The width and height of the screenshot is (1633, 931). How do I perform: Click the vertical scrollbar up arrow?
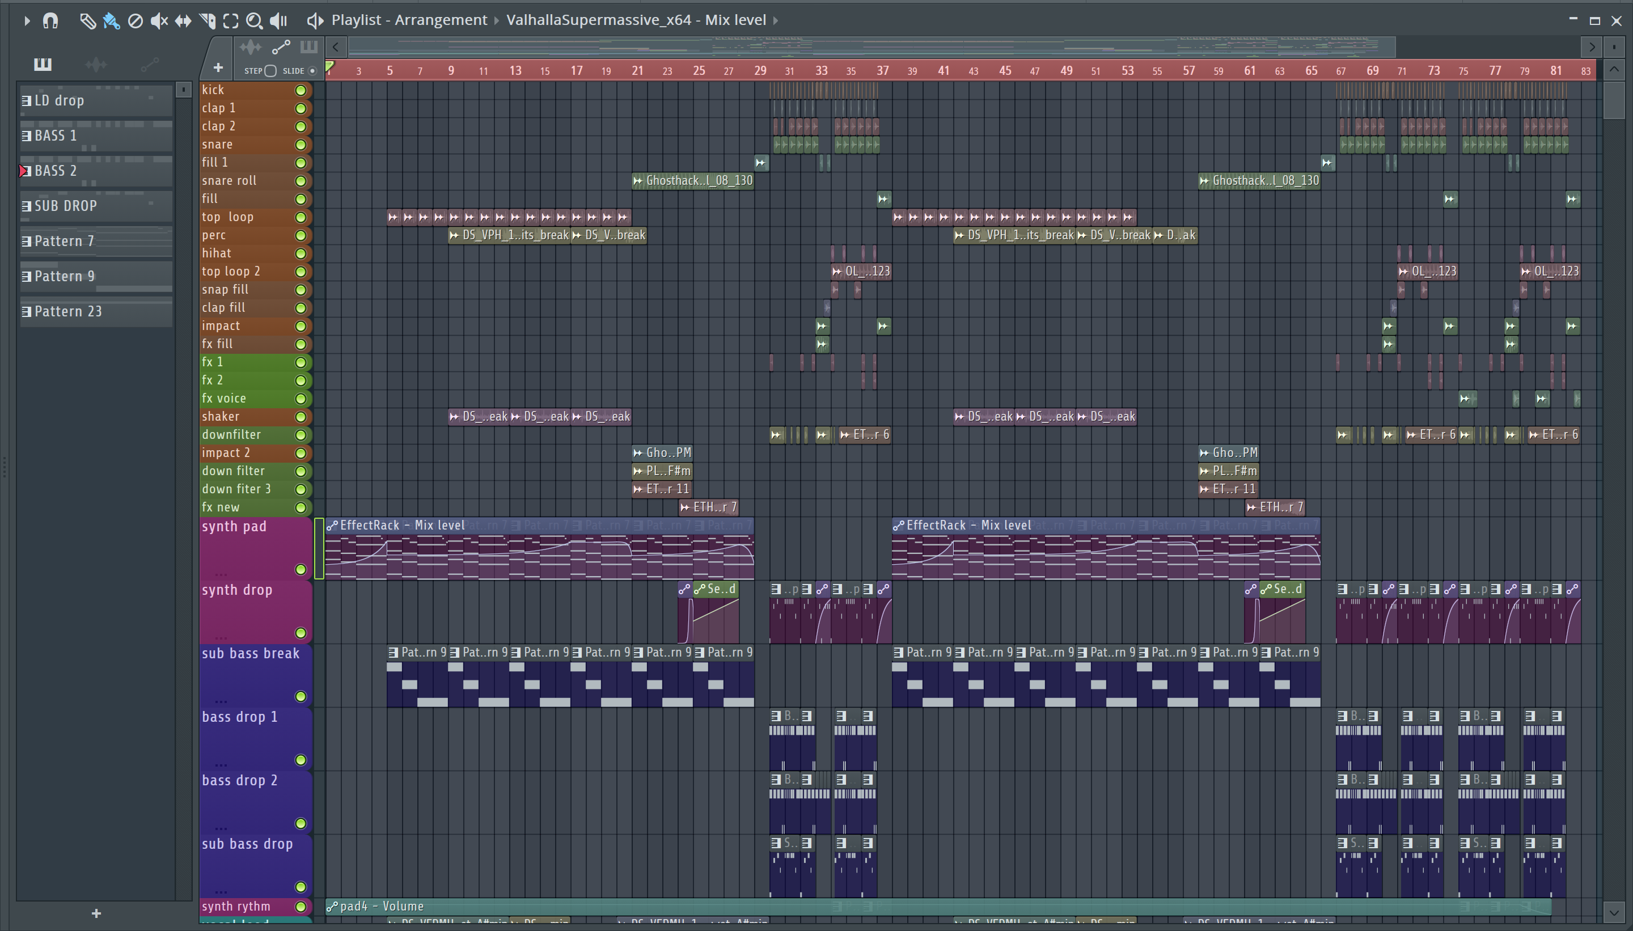[x=1614, y=69]
